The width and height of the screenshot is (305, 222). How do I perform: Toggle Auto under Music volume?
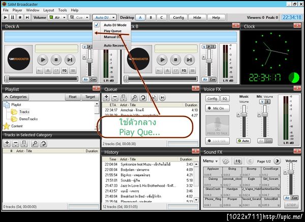coord(243,141)
